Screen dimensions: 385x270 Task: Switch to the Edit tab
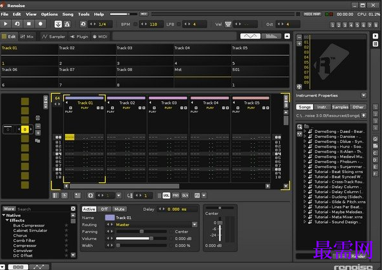pos(9,37)
